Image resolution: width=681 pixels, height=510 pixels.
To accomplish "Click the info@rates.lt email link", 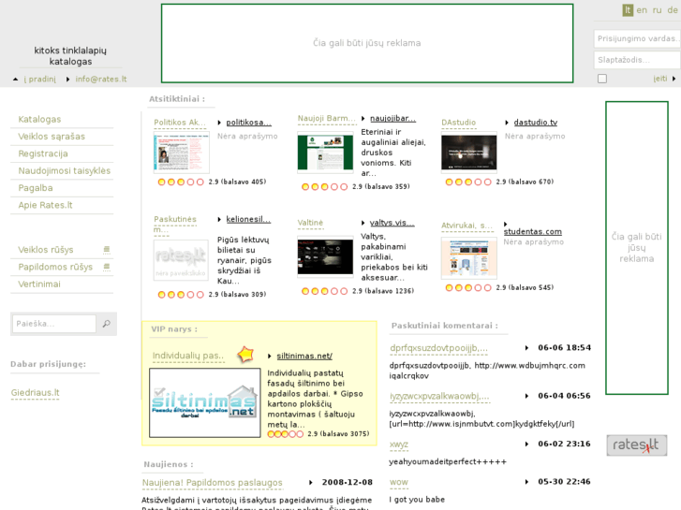I will click(101, 79).
